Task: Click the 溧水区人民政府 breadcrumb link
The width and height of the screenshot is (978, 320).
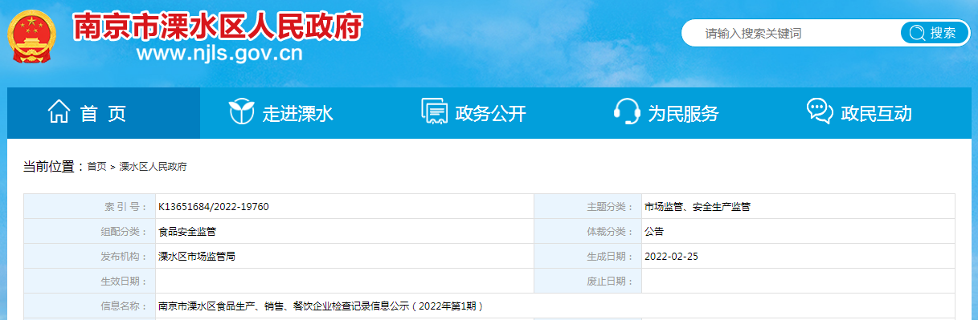Action: [x=153, y=167]
